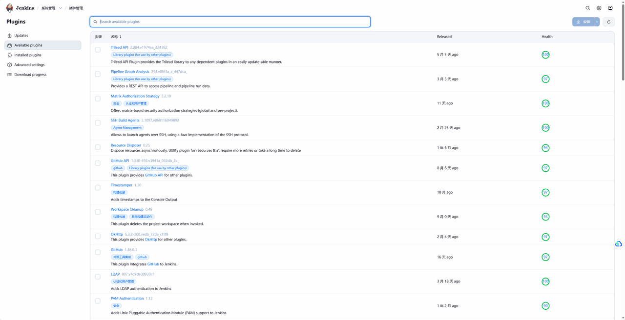Open the dropdown arrow beside 安装 button

coord(597,22)
